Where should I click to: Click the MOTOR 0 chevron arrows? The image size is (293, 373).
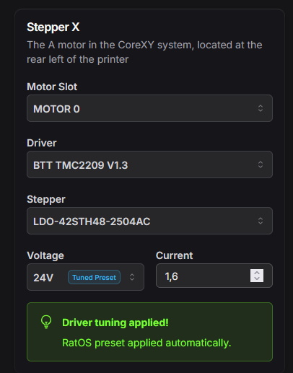[x=261, y=108]
